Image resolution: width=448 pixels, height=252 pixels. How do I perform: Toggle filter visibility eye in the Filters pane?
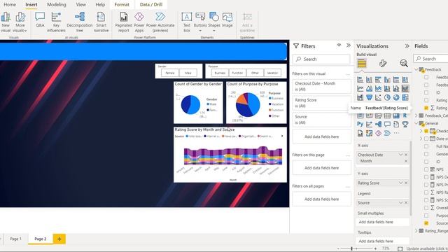(x=339, y=45)
